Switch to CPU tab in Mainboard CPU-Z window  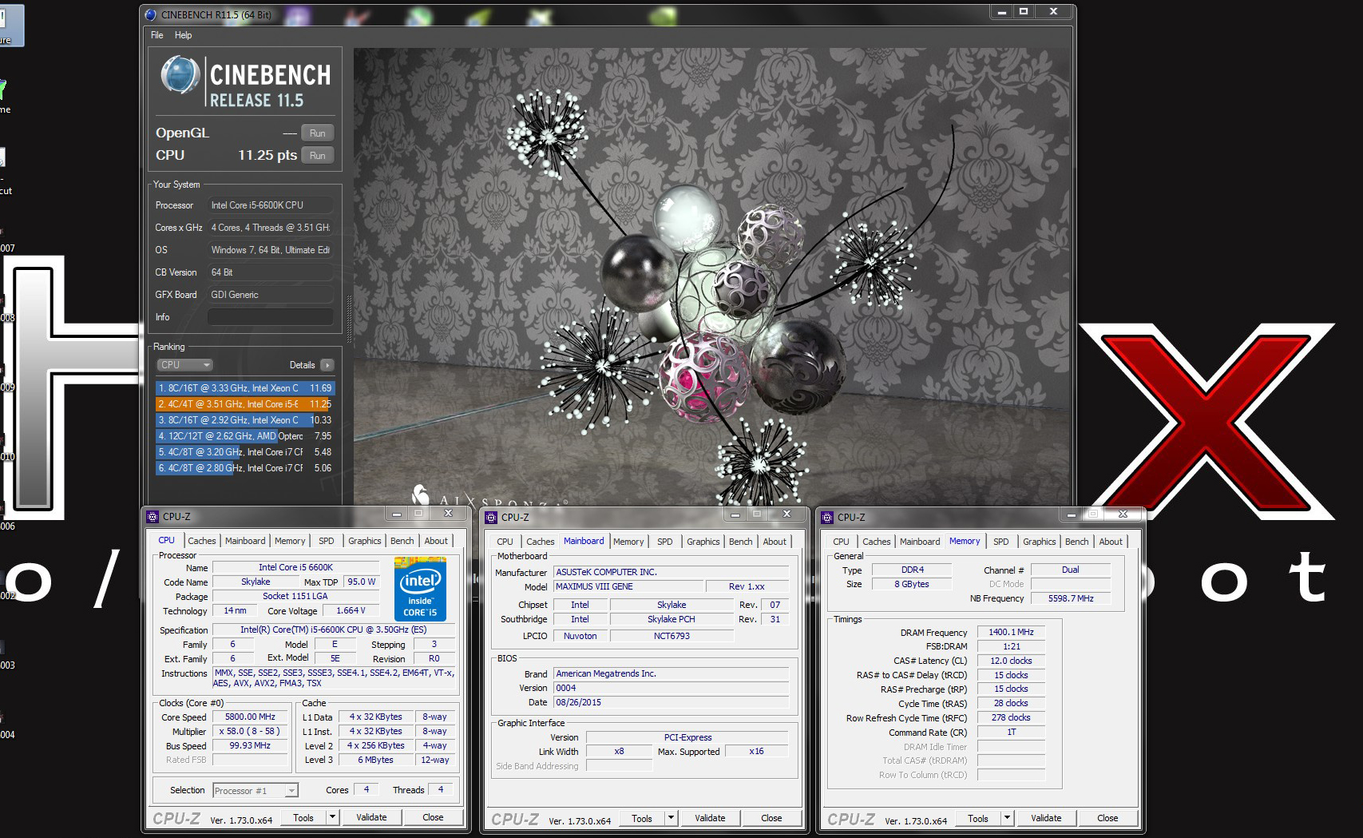click(505, 542)
